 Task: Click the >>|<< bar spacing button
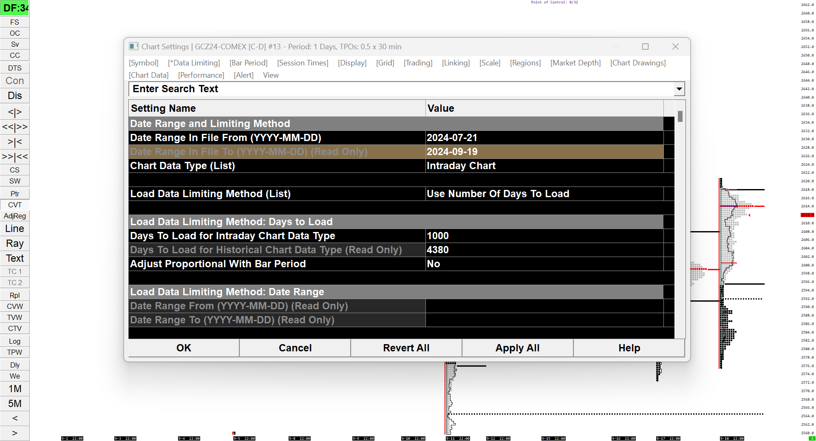[x=14, y=157]
